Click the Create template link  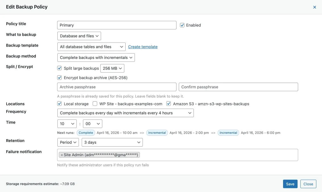143,47
